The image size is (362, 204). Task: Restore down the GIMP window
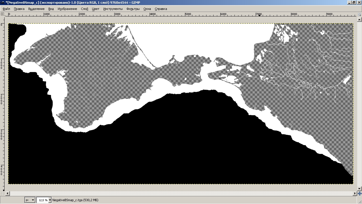(x=354, y=3)
